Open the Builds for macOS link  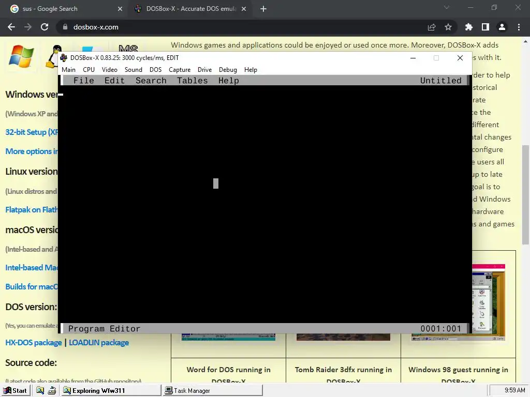coord(32,286)
